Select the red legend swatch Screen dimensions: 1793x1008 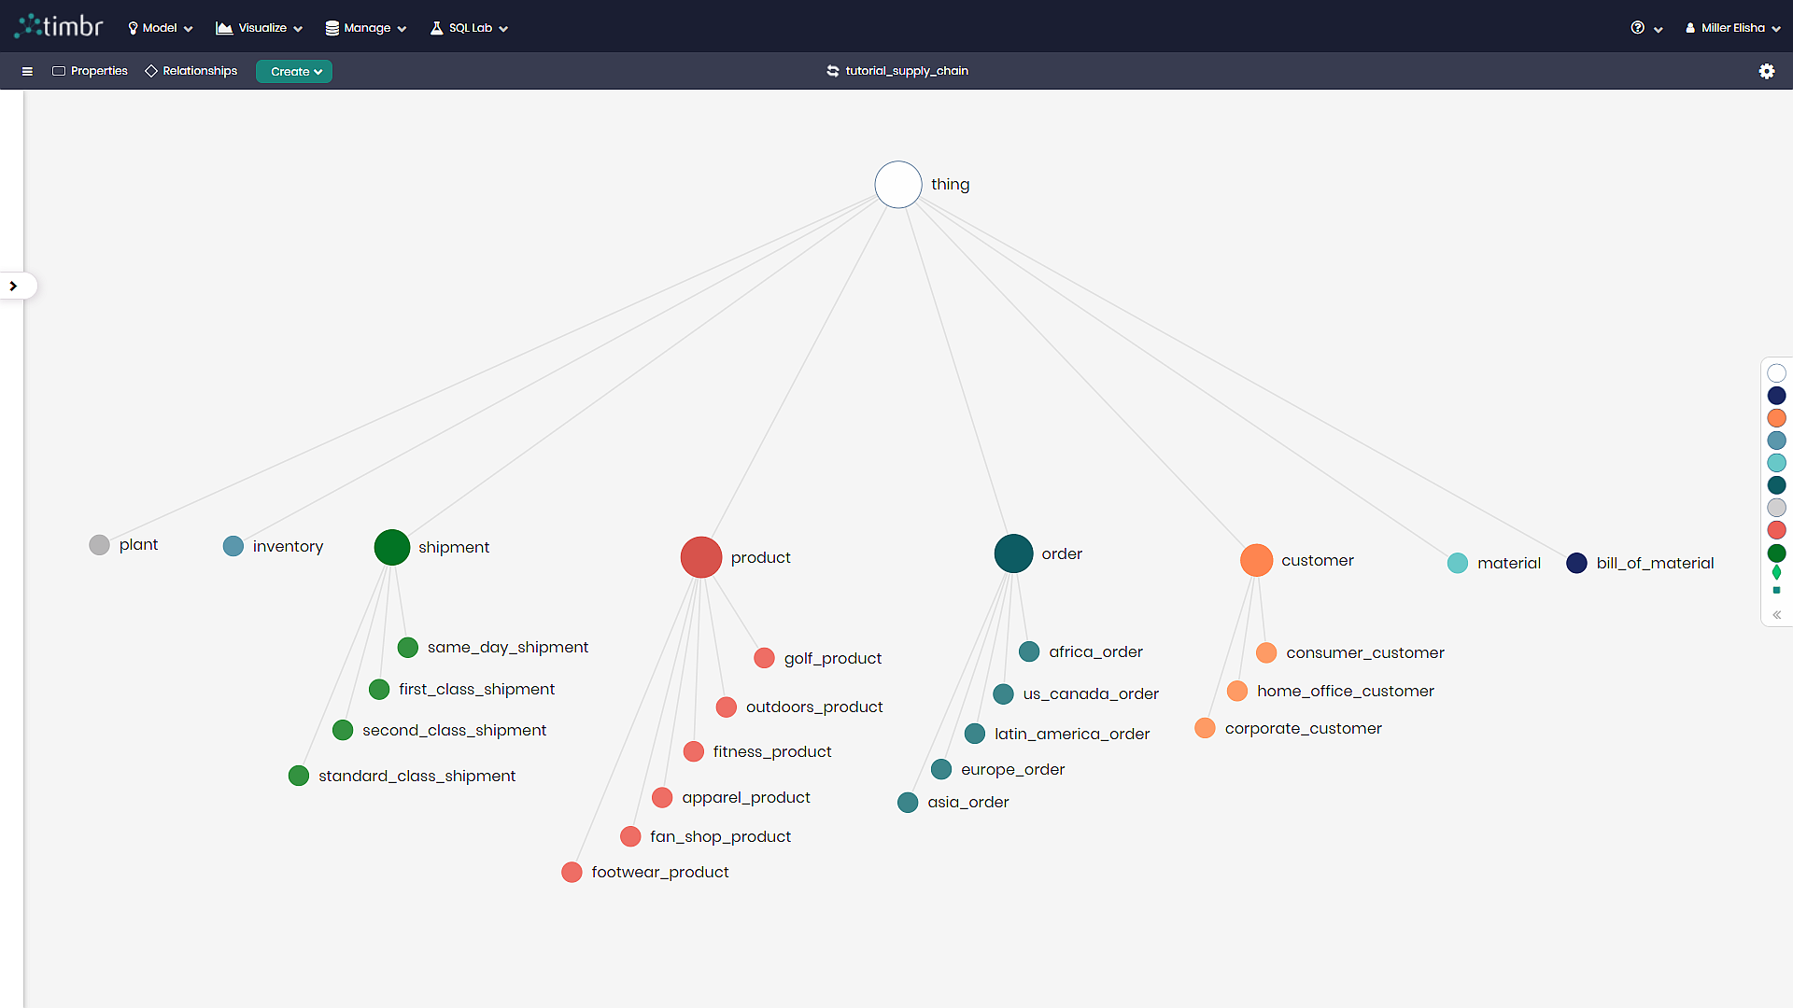click(x=1776, y=530)
